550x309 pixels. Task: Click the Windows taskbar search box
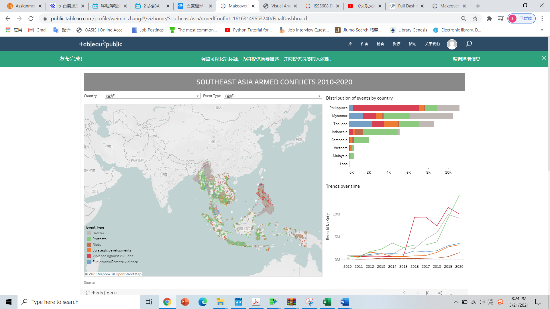pos(79,302)
